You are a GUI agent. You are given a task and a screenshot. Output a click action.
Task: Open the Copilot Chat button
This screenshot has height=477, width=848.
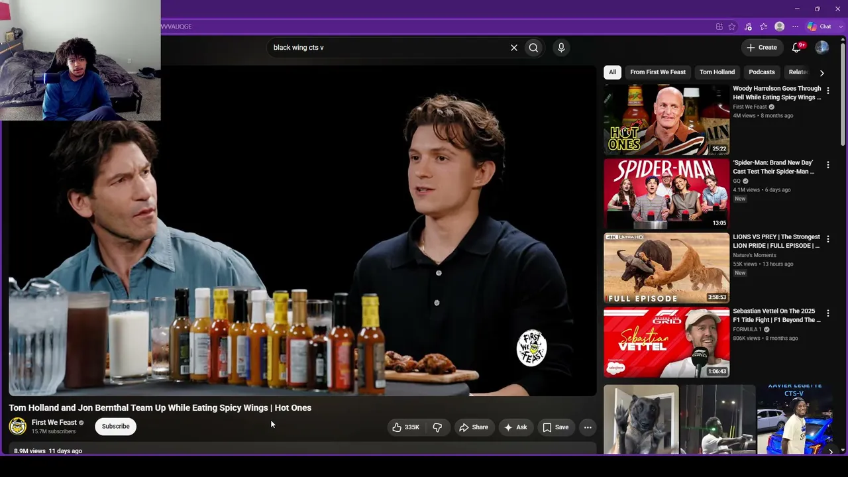[820, 26]
